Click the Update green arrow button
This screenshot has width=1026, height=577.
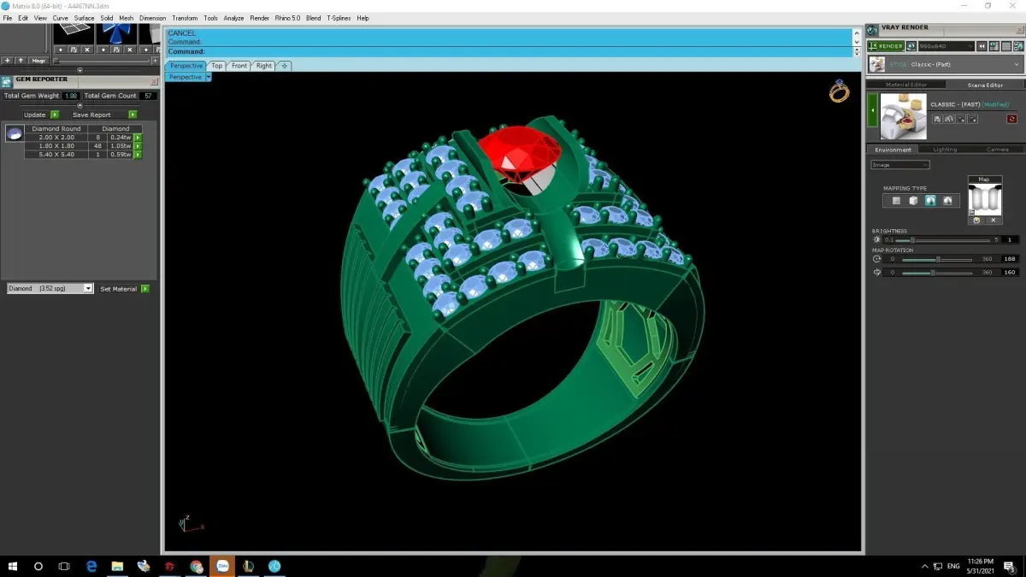pos(55,115)
